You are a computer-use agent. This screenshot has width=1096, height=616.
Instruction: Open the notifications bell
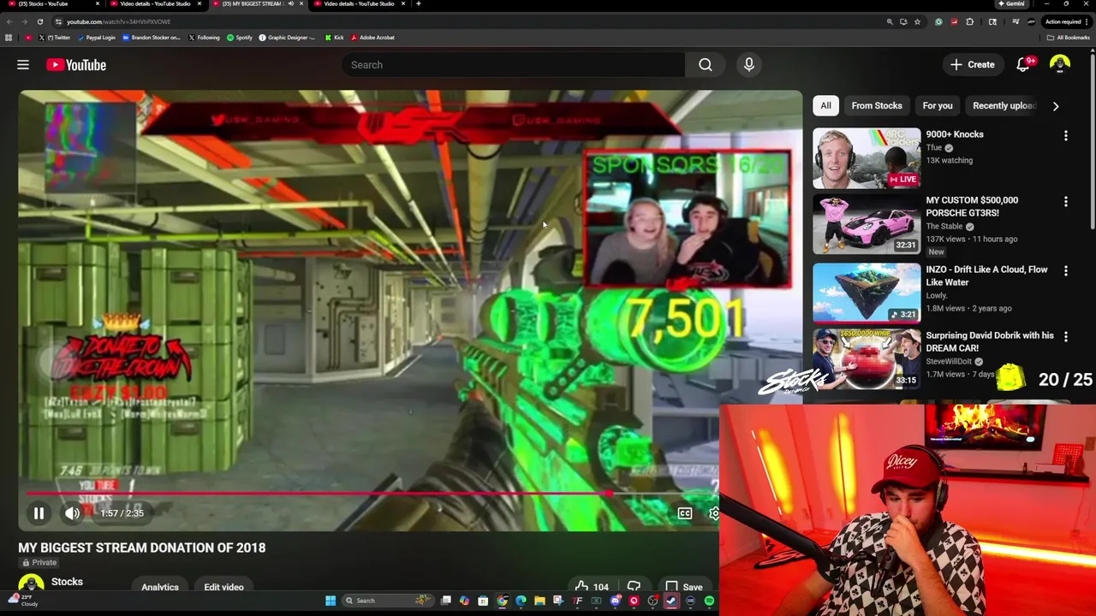1023,65
